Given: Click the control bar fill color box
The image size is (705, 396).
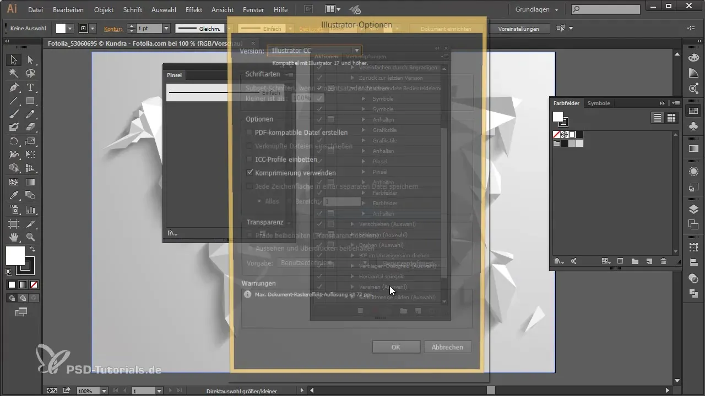Looking at the screenshot, I should click(61, 28).
